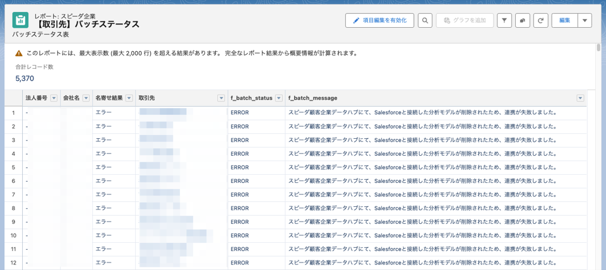Image resolution: width=606 pixels, height=270 pixels.
Task: Click the バッチステータス表 description text
Action: (40, 35)
